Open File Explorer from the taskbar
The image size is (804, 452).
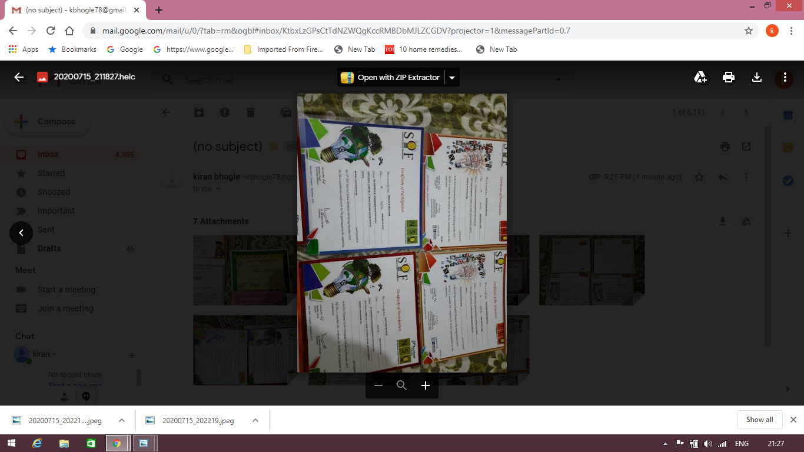click(64, 443)
